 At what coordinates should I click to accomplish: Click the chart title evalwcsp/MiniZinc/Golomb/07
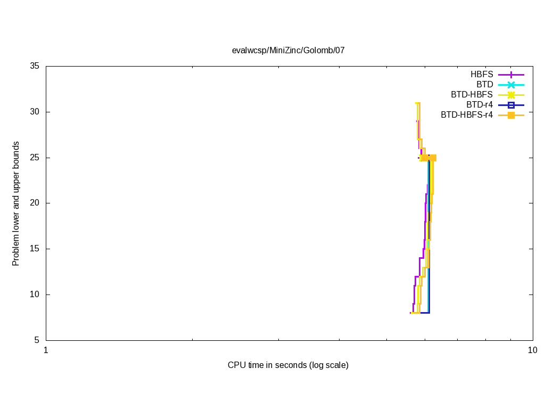[288, 51]
